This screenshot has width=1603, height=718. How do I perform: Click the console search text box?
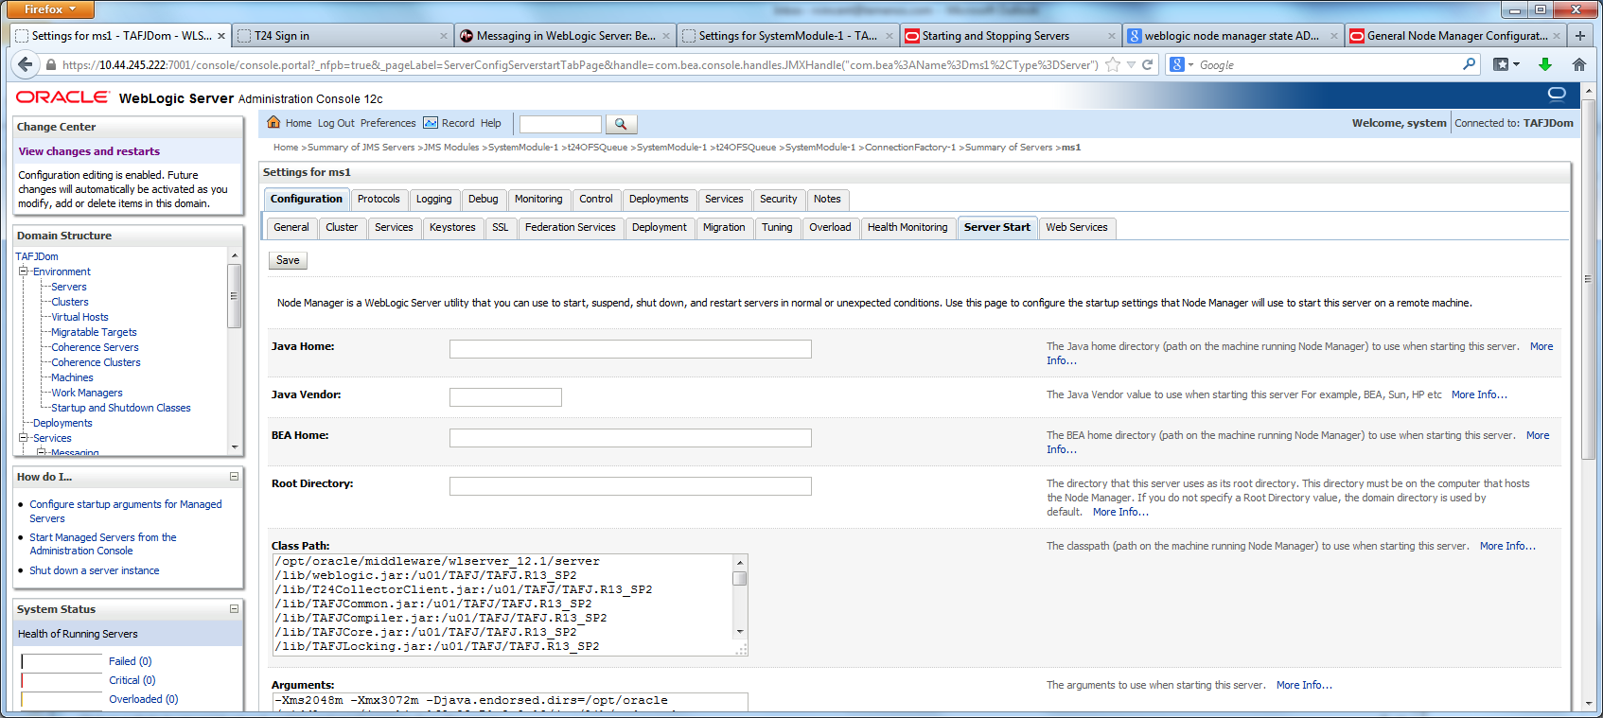(560, 124)
